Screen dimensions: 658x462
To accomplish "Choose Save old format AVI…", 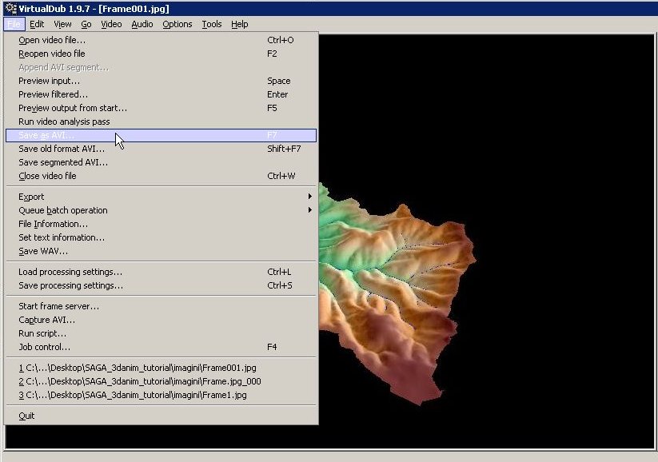I will [162, 149].
